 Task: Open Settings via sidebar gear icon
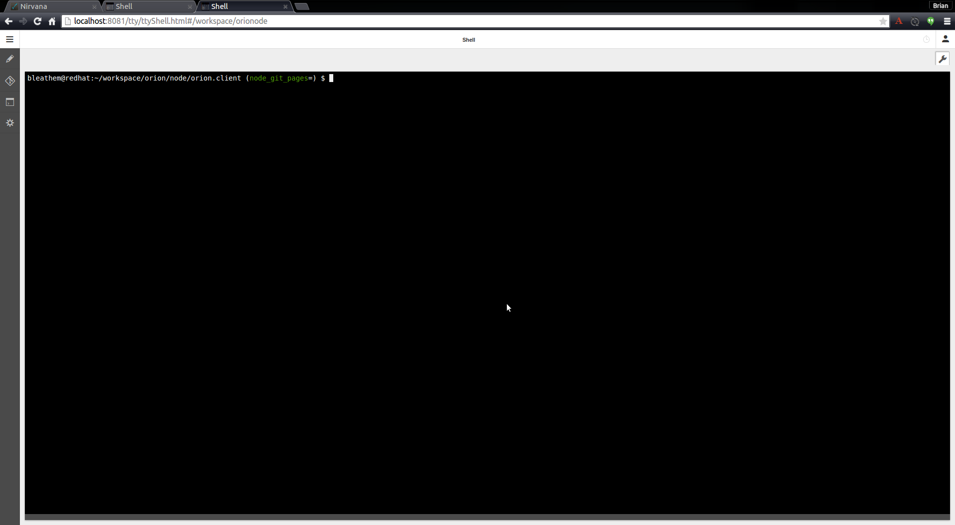pos(9,123)
